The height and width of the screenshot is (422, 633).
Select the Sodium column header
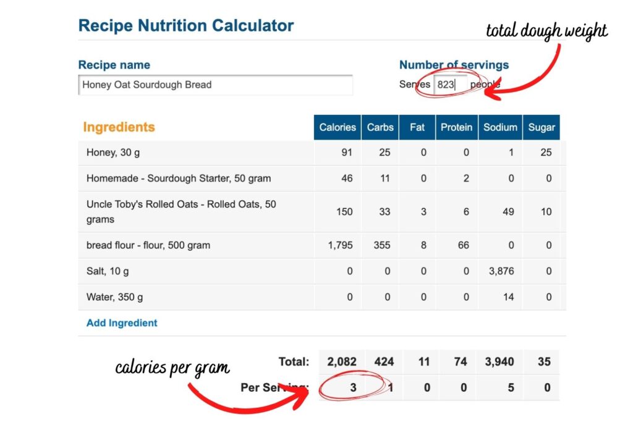pos(500,127)
